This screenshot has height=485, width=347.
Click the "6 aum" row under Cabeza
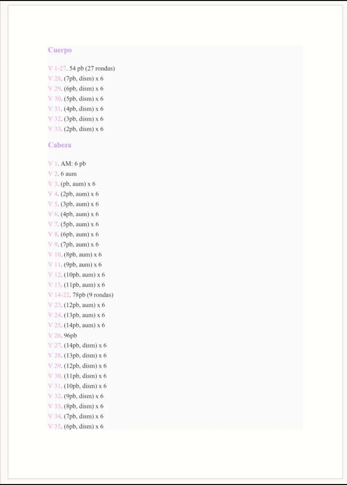68,174
